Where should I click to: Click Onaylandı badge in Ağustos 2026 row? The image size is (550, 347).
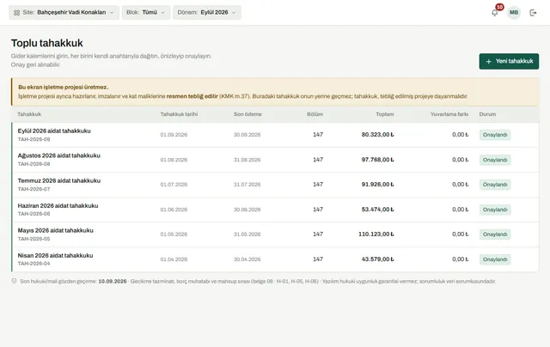point(495,160)
